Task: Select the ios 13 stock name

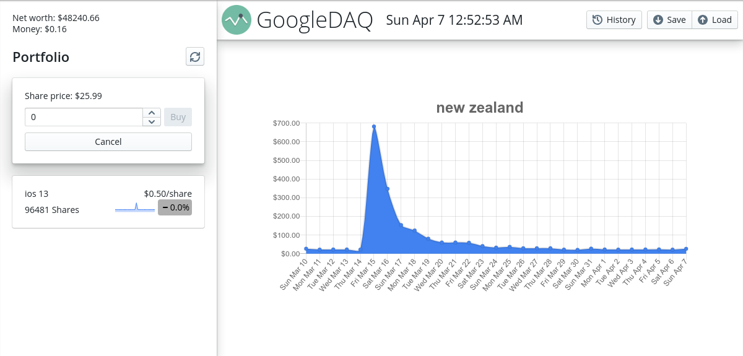Action: [37, 194]
